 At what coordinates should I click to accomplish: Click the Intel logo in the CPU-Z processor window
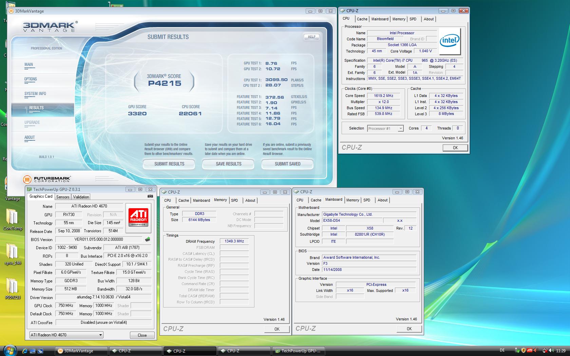(x=450, y=41)
